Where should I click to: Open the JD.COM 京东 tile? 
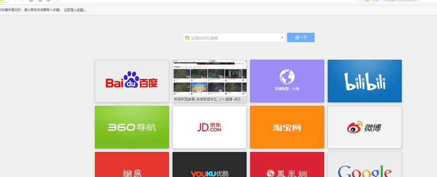209,127
